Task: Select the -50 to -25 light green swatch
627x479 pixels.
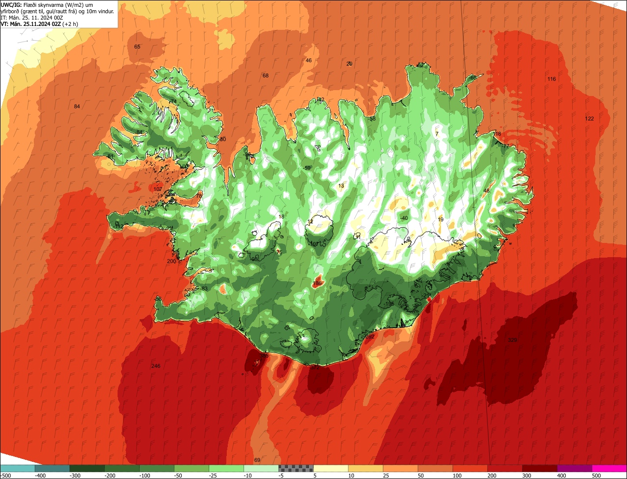Action: [x=191, y=468]
